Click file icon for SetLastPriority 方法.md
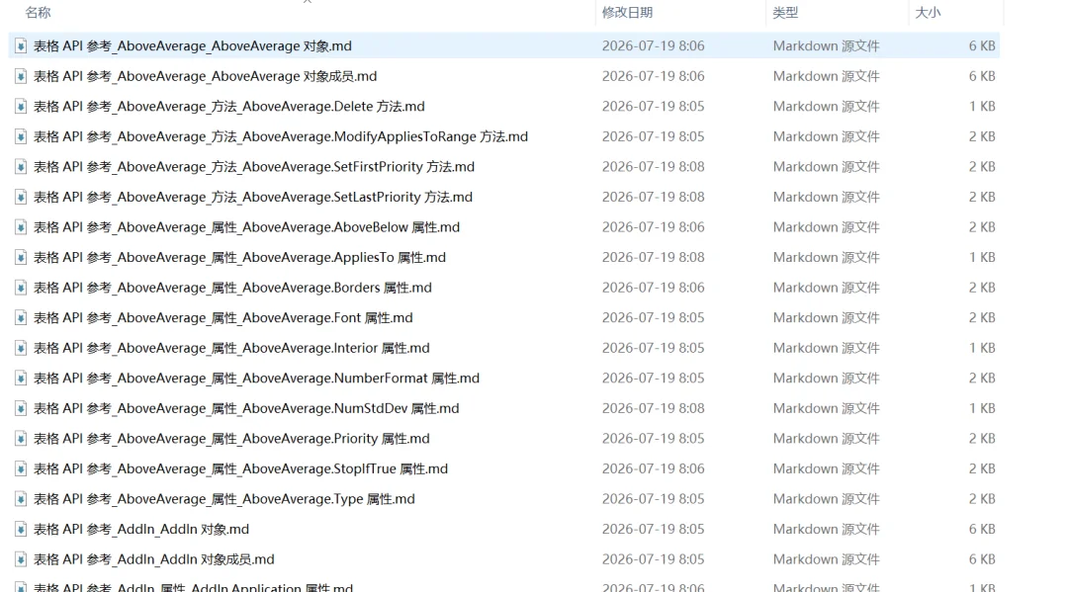Image resolution: width=1068 pixels, height=592 pixels. (x=21, y=197)
